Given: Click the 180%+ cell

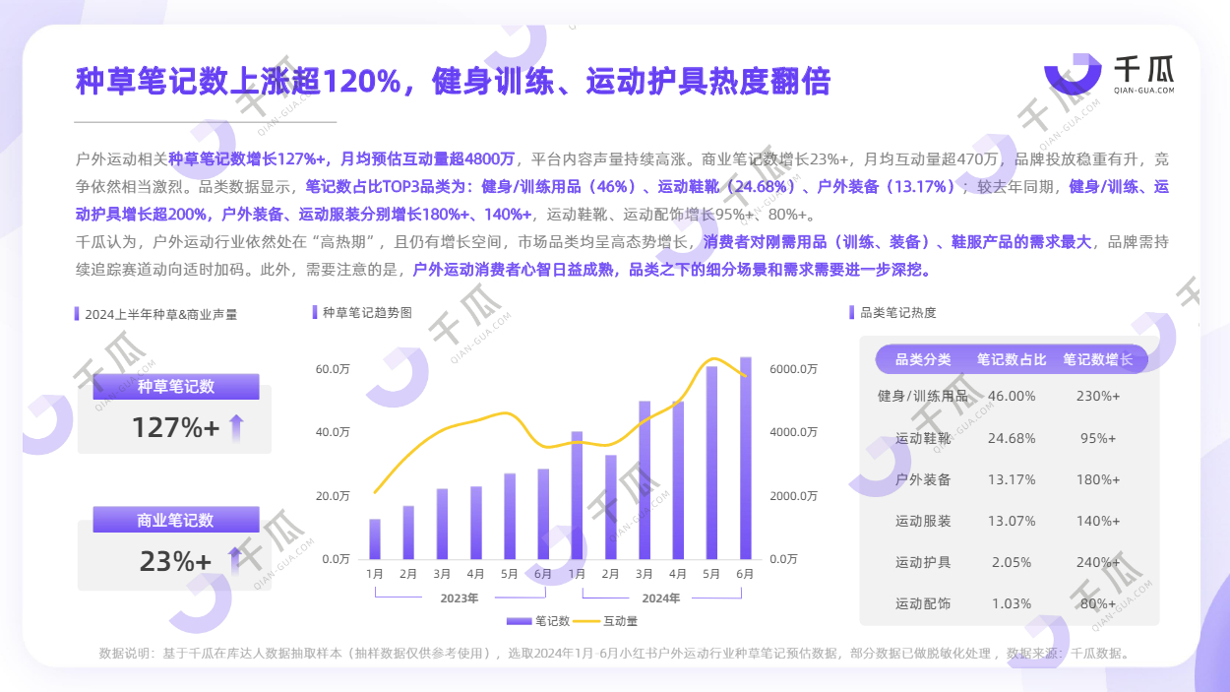Looking at the screenshot, I should 1099,479.
